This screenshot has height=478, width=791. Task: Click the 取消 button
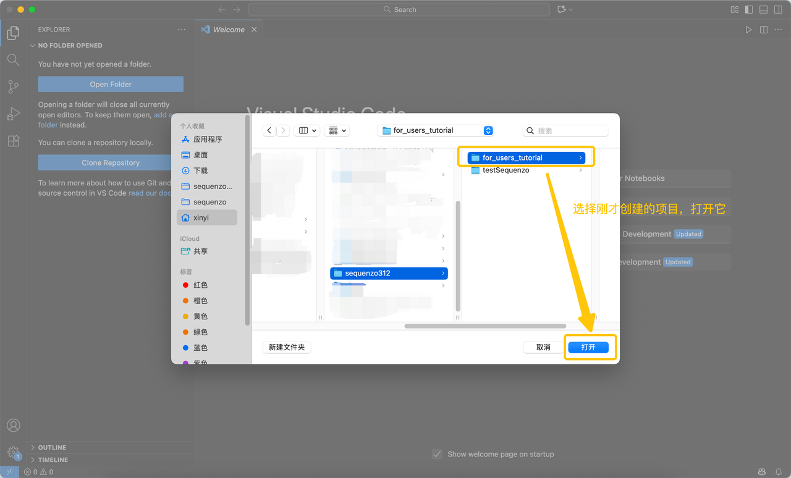[x=543, y=347]
